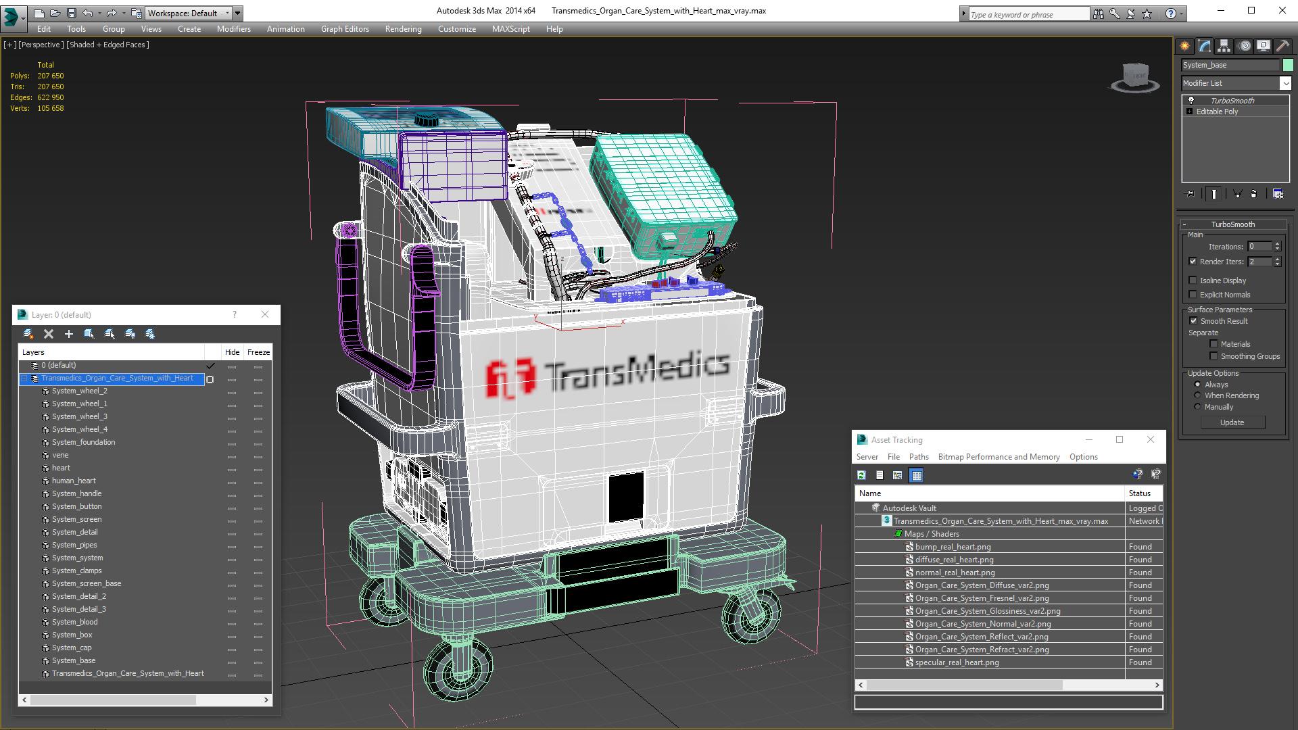Open the Motion command panel tab

tap(1245, 46)
